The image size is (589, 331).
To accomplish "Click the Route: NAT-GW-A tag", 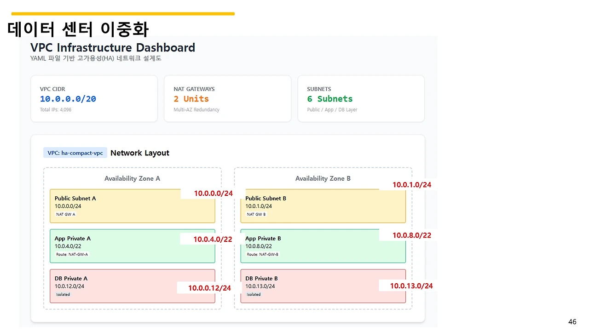I will [x=72, y=254].
